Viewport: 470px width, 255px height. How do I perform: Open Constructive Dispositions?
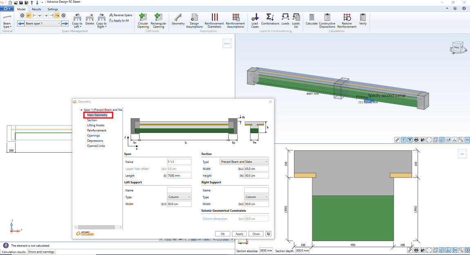point(327,21)
